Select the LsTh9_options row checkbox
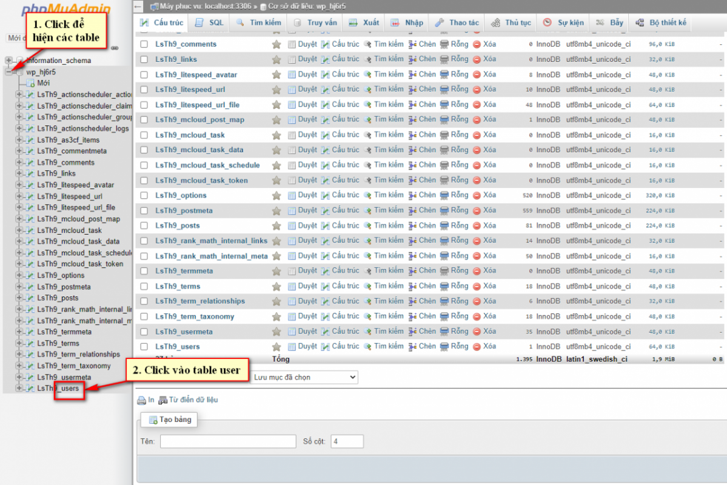This screenshot has width=727, height=485. (x=144, y=195)
